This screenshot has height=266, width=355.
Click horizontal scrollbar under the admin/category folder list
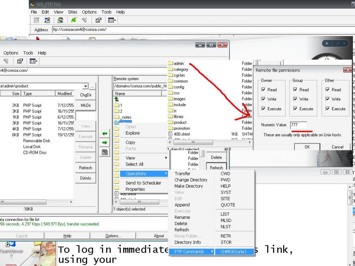click(210, 142)
